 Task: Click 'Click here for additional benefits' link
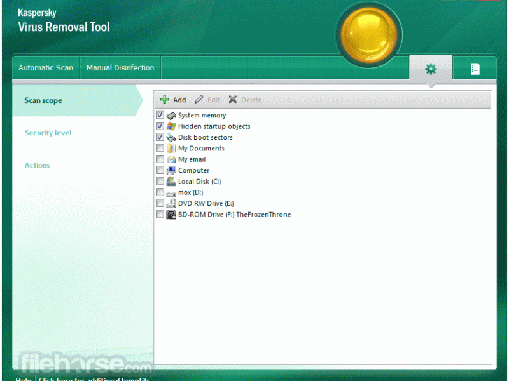94,378
